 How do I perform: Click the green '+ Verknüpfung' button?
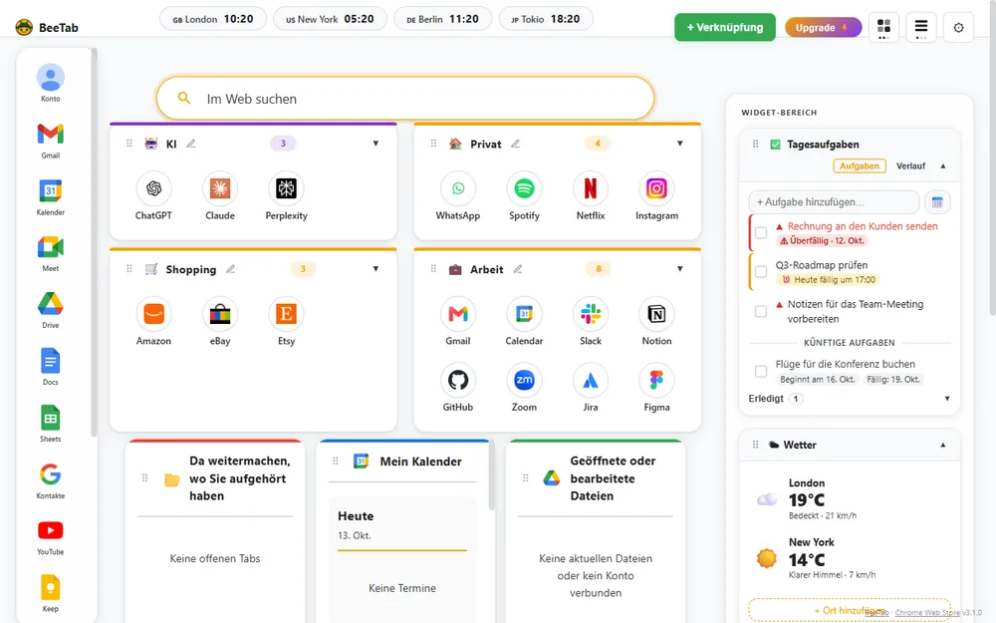pyautogui.click(x=725, y=27)
